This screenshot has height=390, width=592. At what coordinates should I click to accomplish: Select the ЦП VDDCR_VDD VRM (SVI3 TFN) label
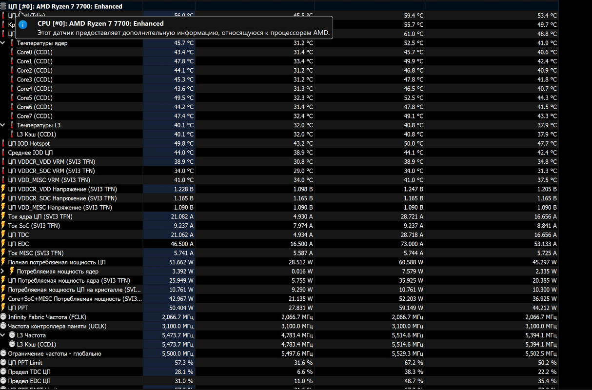point(52,162)
